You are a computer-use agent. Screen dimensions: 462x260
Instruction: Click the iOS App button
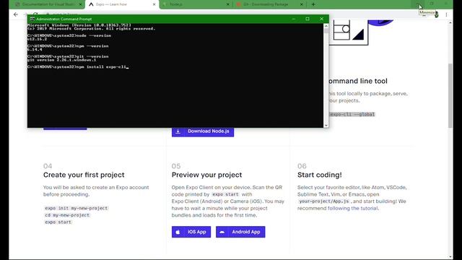pyautogui.click(x=191, y=232)
